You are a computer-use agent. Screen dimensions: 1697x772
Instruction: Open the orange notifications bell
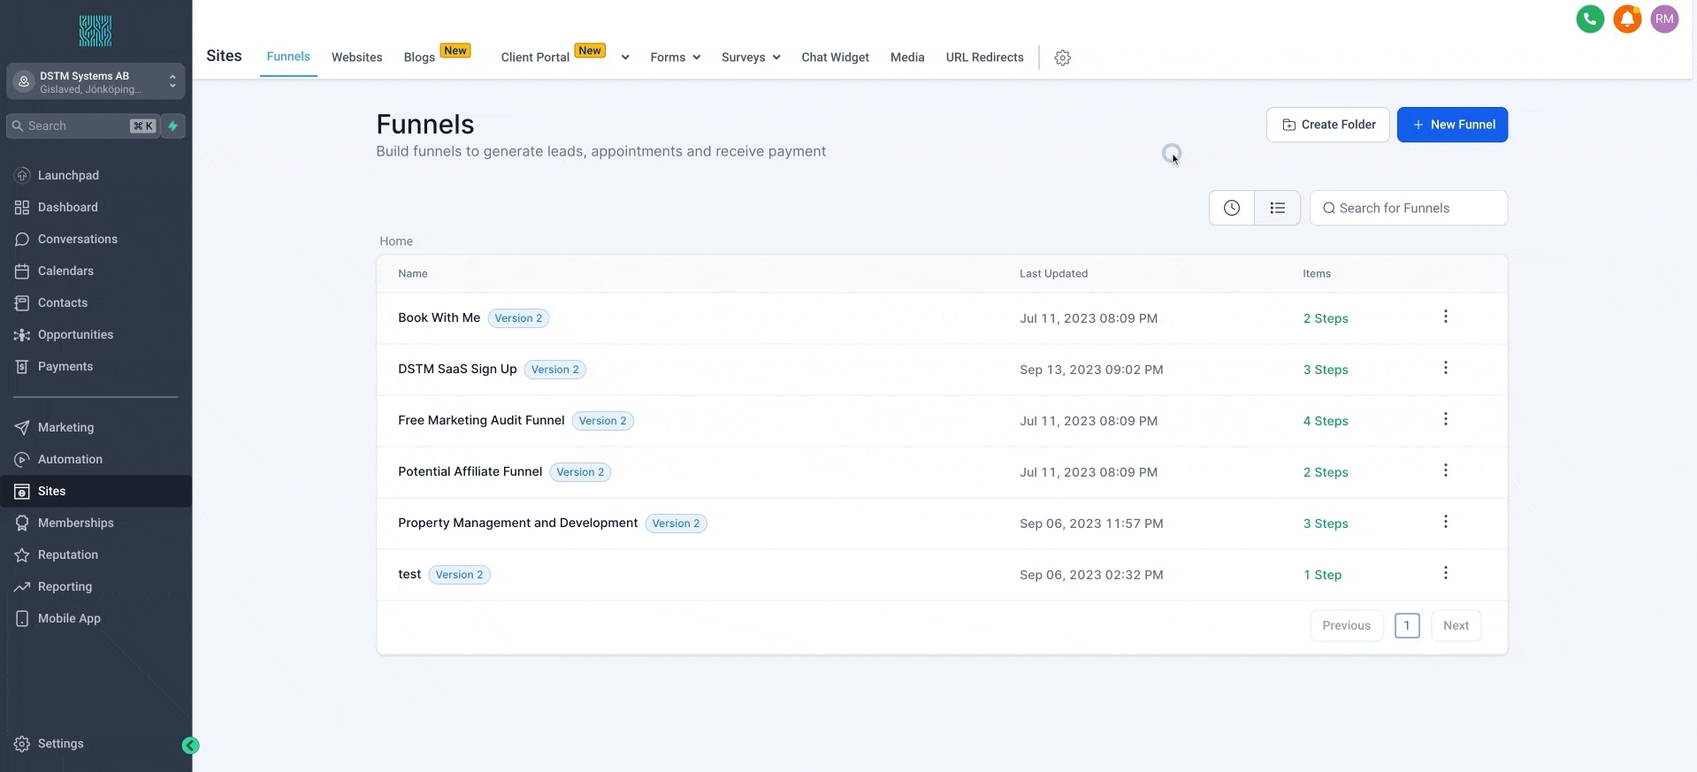[x=1626, y=19]
